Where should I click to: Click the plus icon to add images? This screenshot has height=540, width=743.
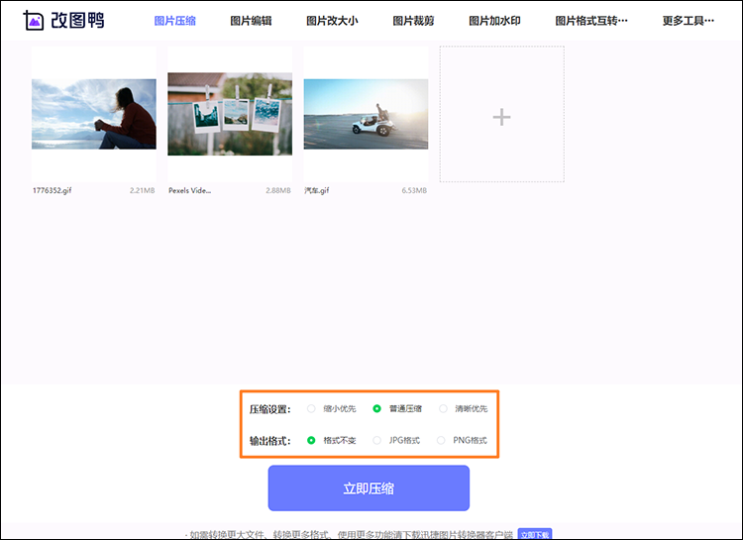tap(502, 117)
